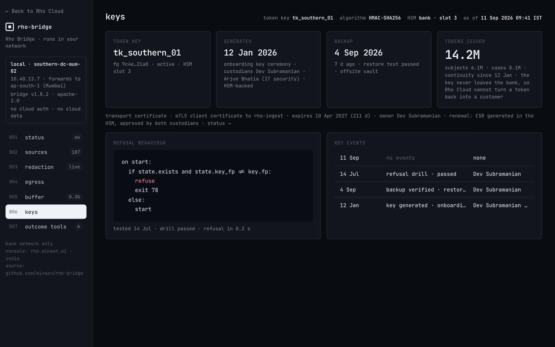Click the bridge v1.8.2 apache-2.0 text
The height and width of the screenshot is (347, 555).
coord(44,97)
